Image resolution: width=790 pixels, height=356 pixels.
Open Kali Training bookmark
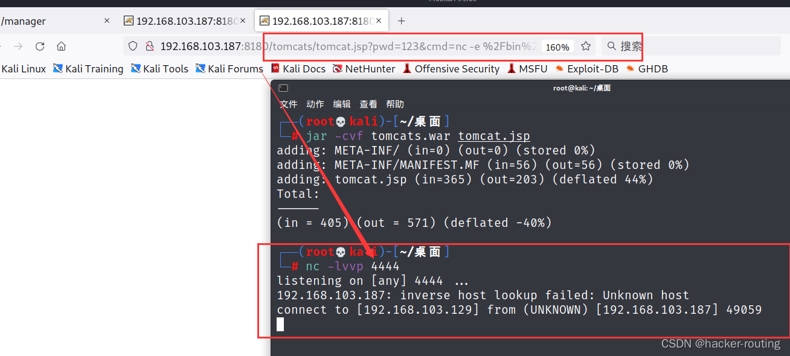pos(88,69)
